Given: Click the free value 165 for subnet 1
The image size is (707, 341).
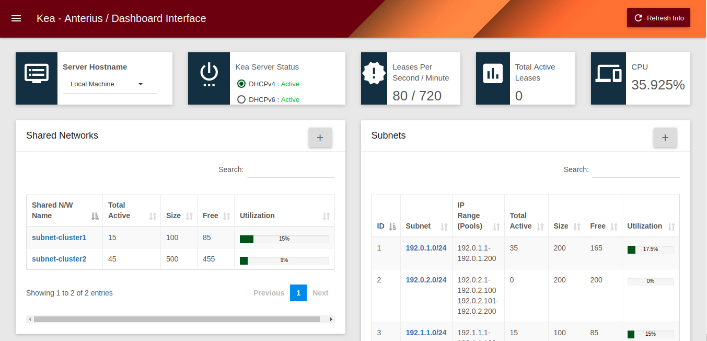Looking at the screenshot, I should [x=597, y=248].
